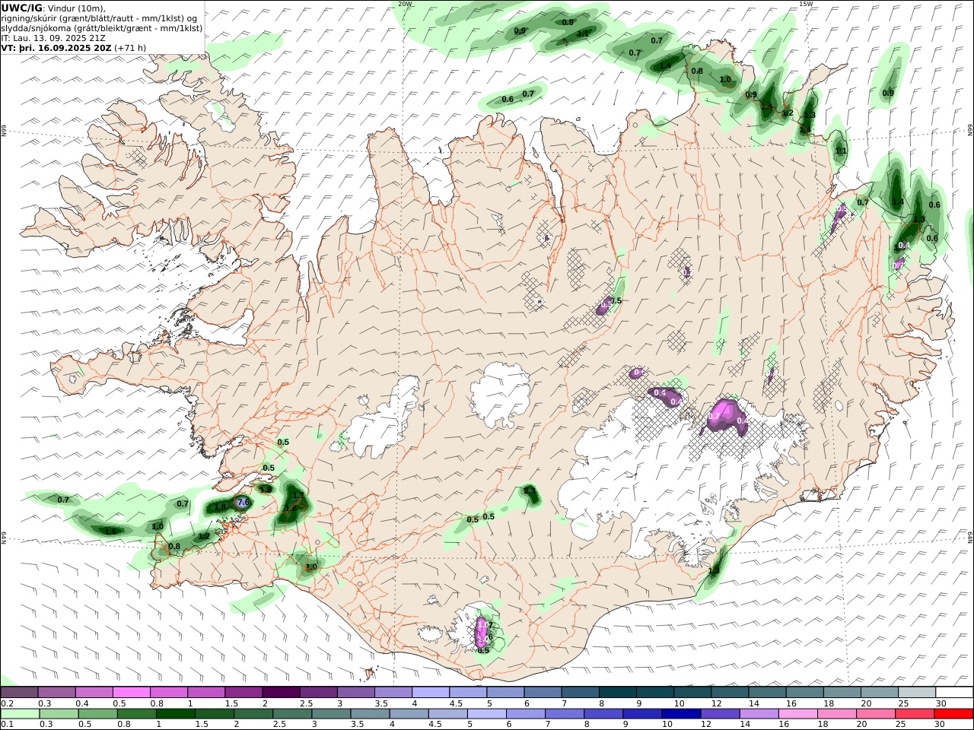Click the 20W longitude label

click(x=405, y=4)
